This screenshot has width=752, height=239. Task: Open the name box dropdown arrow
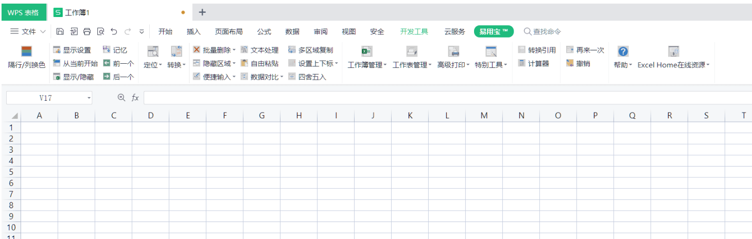click(89, 98)
